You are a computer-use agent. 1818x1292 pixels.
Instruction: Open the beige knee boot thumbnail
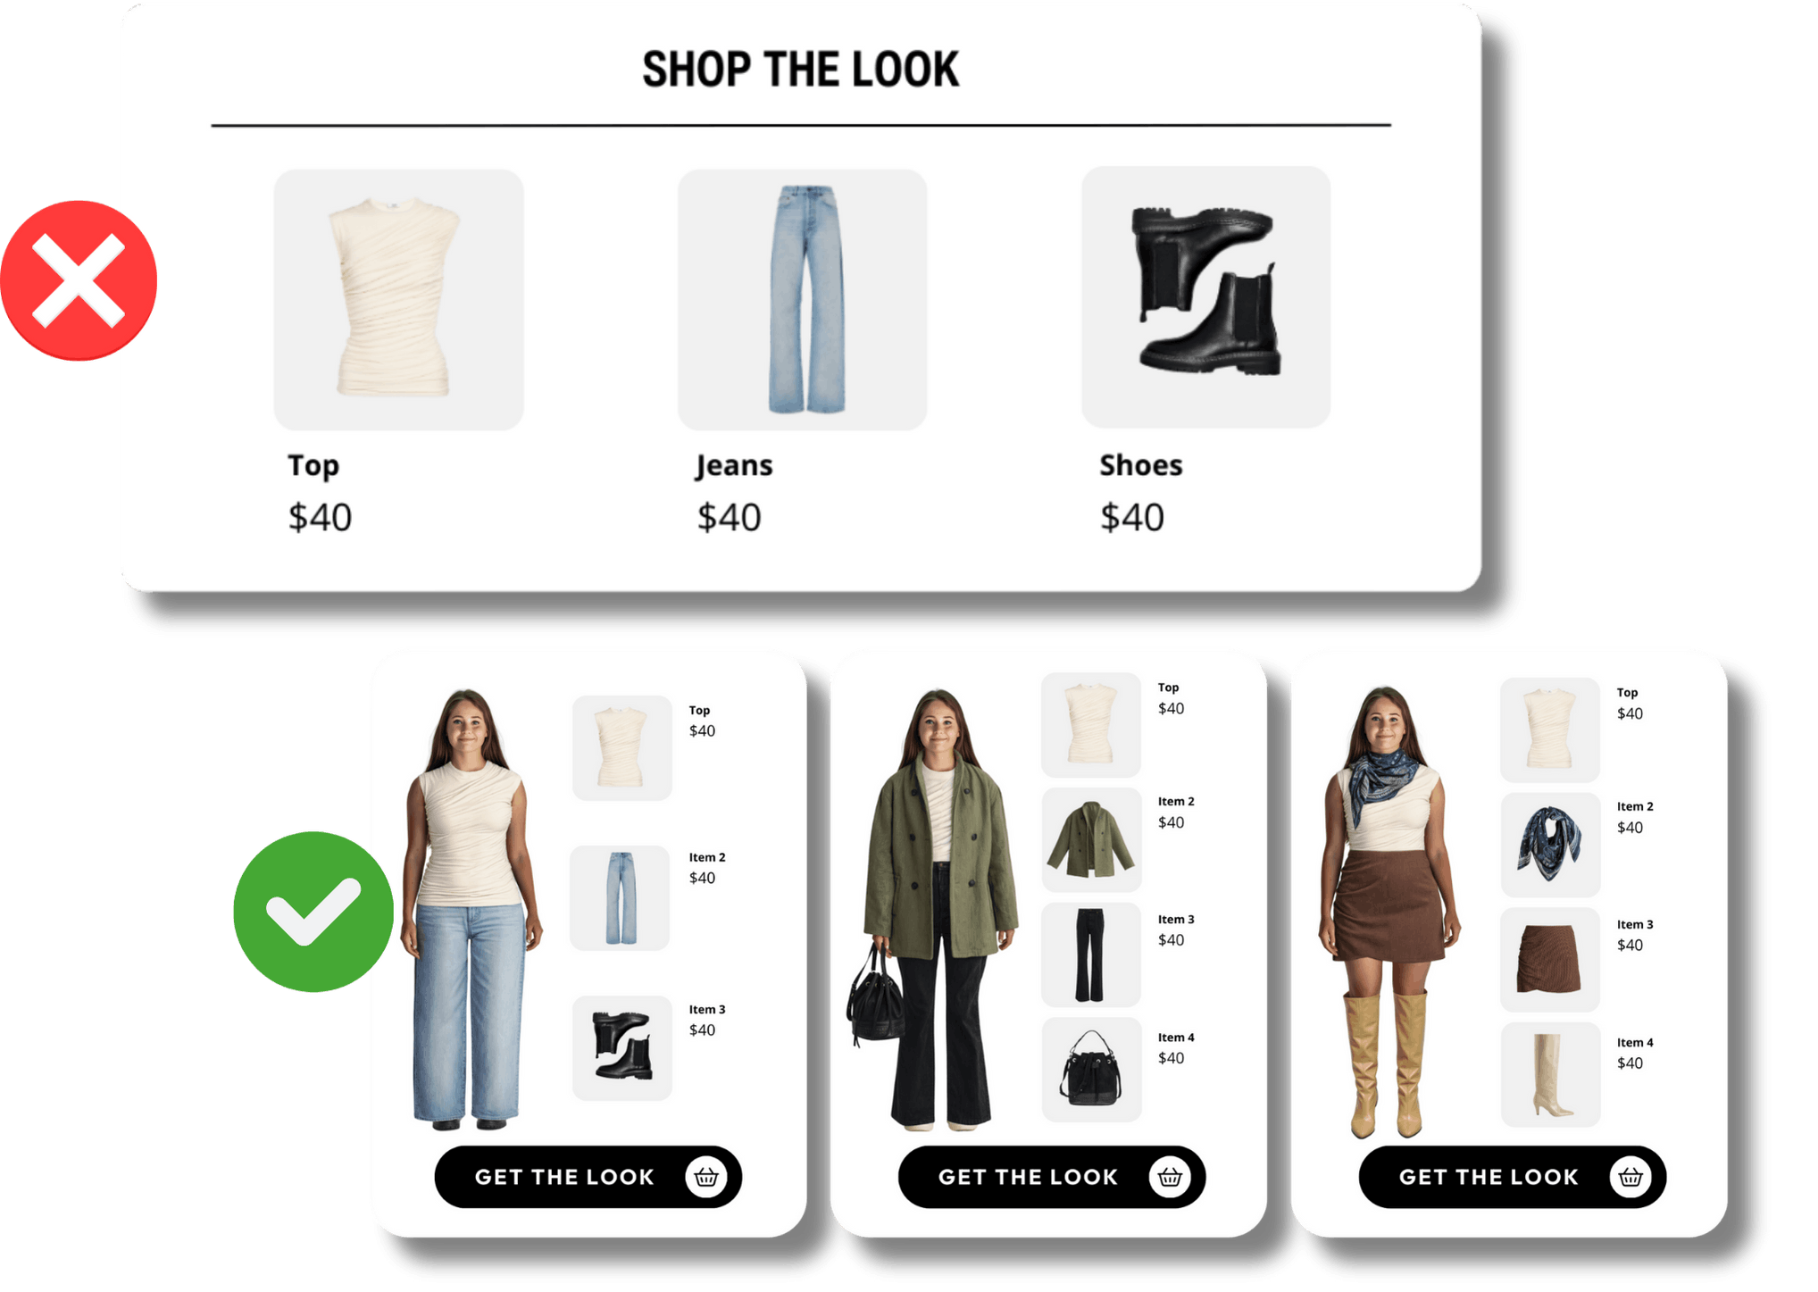click(1550, 1075)
